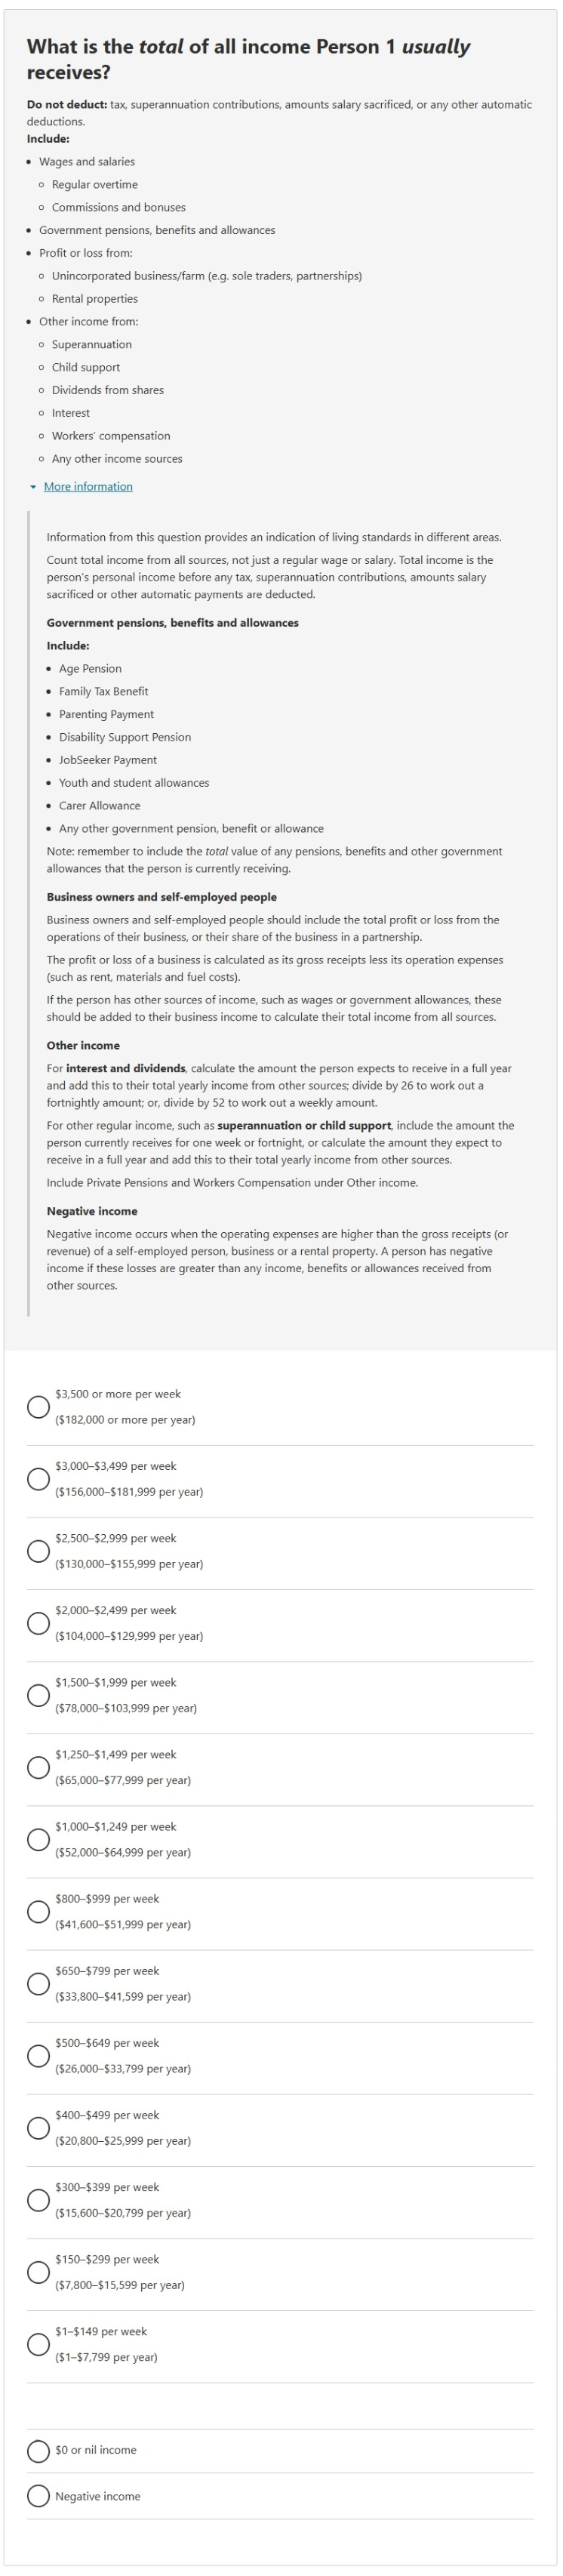
Task: Click the disclosure triangle beside "More information"
Action: point(31,487)
